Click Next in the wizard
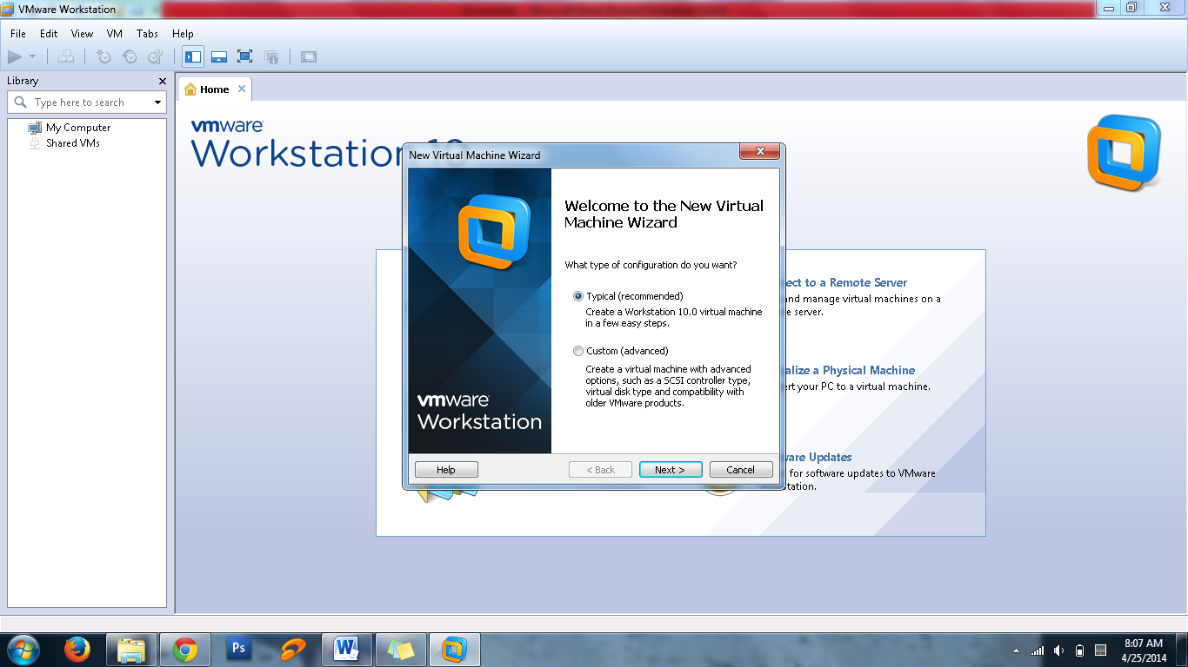The image size is (1188, 667). tap(670, 470)
